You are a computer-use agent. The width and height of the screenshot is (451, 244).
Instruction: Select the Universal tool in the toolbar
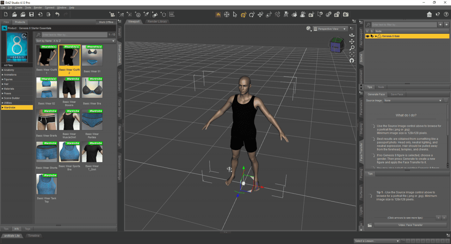243,14
